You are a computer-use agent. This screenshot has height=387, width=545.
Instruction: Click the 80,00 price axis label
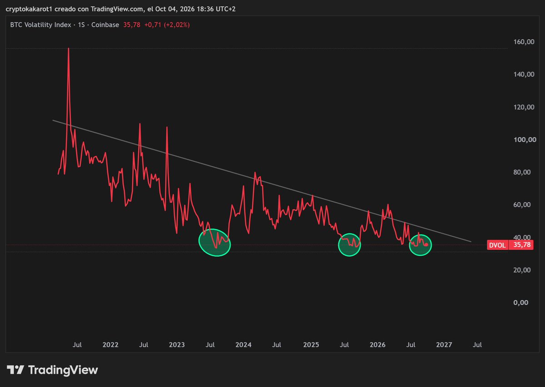(522, 172)
